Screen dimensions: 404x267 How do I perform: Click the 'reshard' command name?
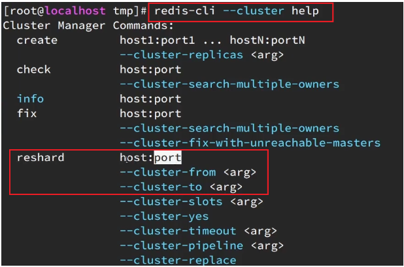[41, 158]
